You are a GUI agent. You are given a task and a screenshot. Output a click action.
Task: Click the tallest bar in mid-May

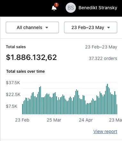coord(107,99)
